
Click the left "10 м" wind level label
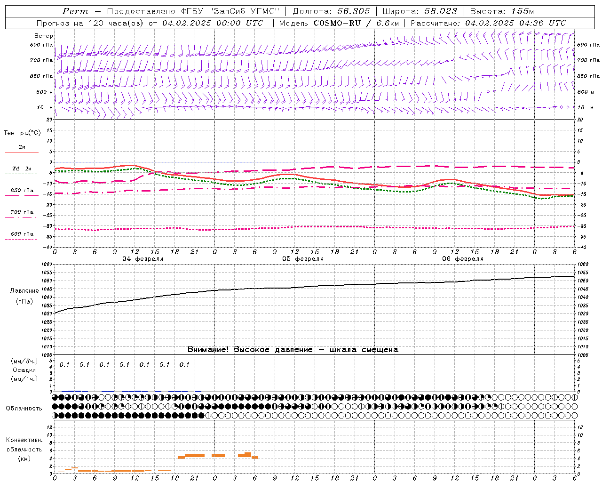coord(45,107)
